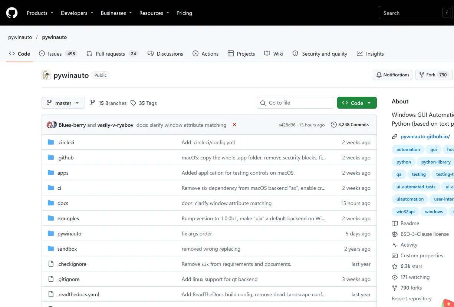
Task: Open the sandbox folder name
Action: click(x=67, y=249)
